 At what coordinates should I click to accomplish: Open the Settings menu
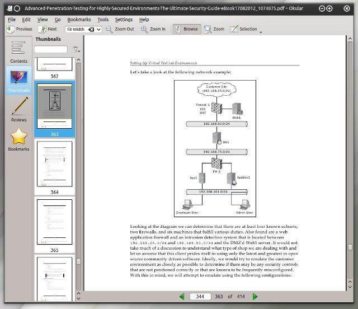124,19
